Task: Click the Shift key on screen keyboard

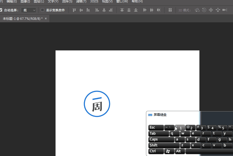Action: tap(164, 145)
